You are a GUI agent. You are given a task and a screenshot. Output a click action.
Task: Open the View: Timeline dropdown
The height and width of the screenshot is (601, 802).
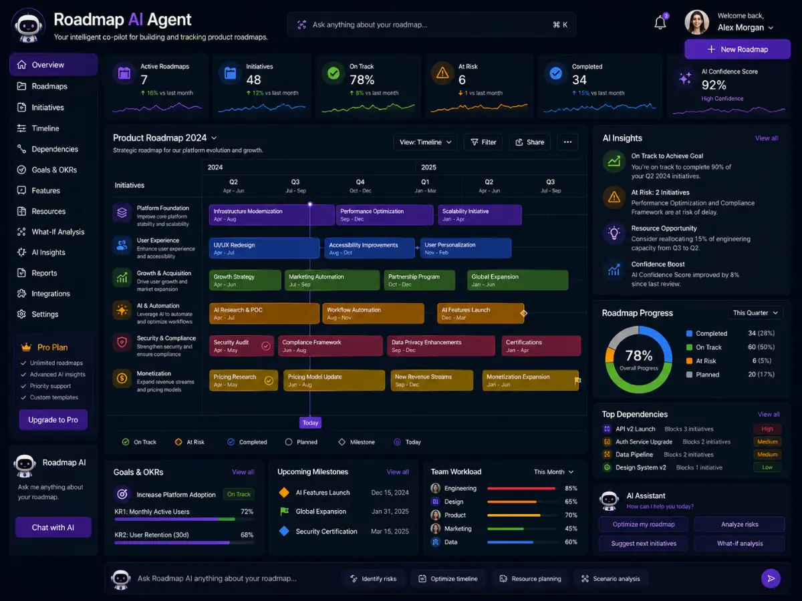(426, 142)
